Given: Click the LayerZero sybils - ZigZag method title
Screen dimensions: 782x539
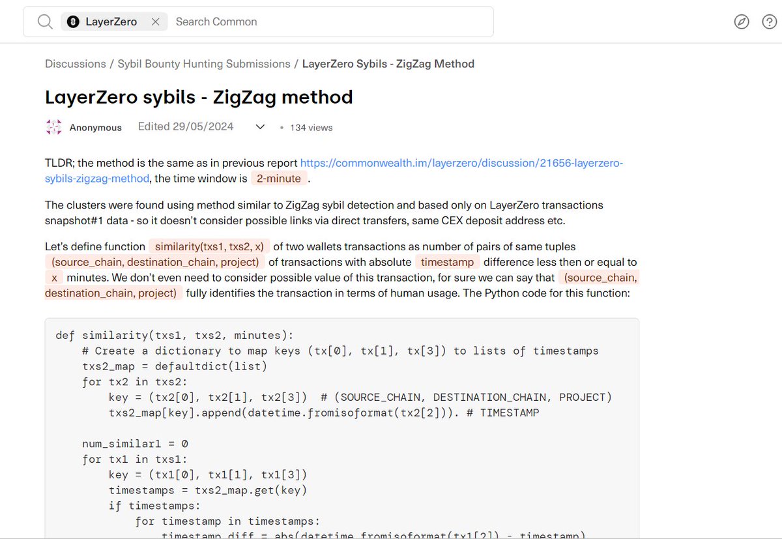Looking at the screenshot, I should point(199,97).
